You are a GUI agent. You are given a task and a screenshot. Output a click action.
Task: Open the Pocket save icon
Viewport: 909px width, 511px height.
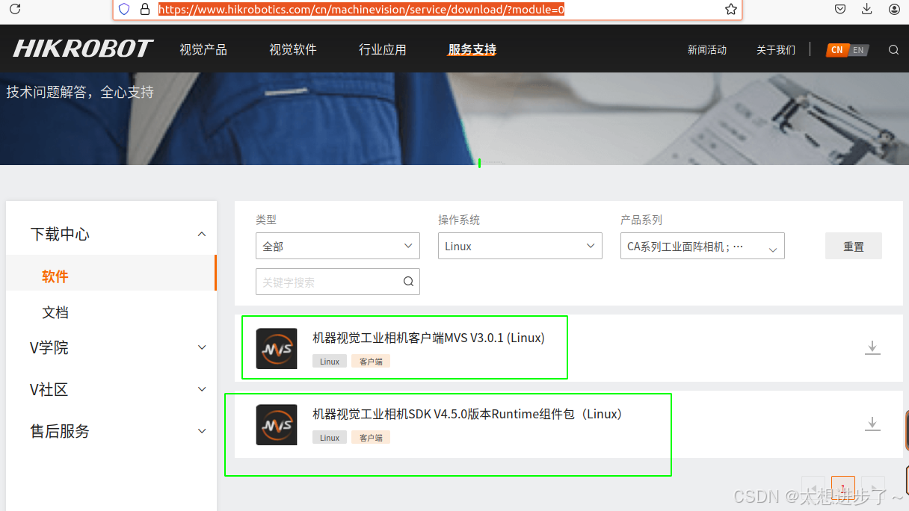click(840, 9)
